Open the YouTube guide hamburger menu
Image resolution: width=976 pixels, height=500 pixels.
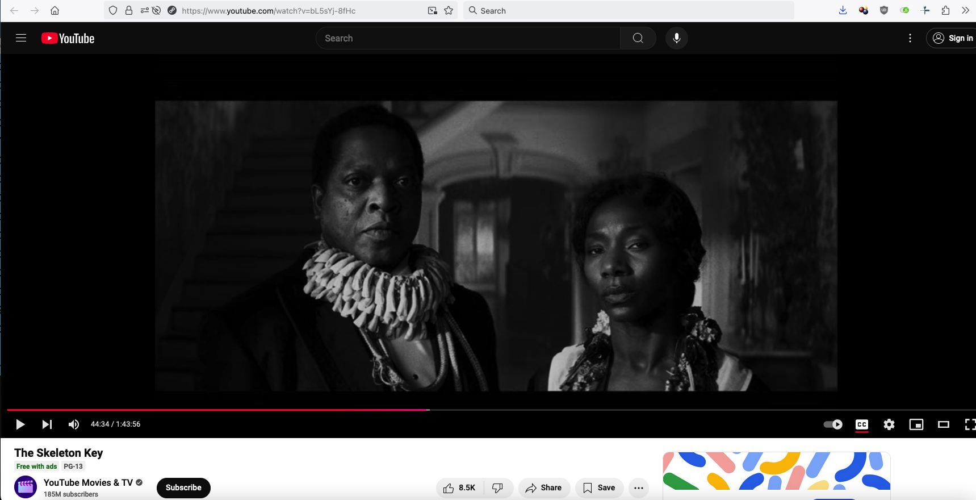coord(21,38)
